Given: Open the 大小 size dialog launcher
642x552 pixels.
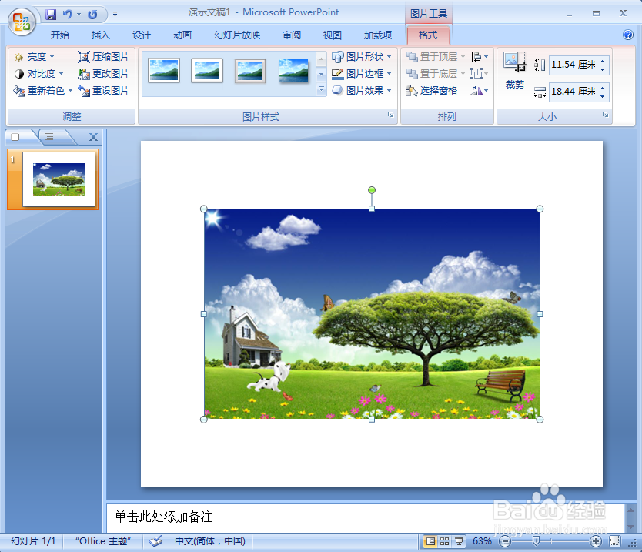Looking at the screenshot, I should click(605, 115).
